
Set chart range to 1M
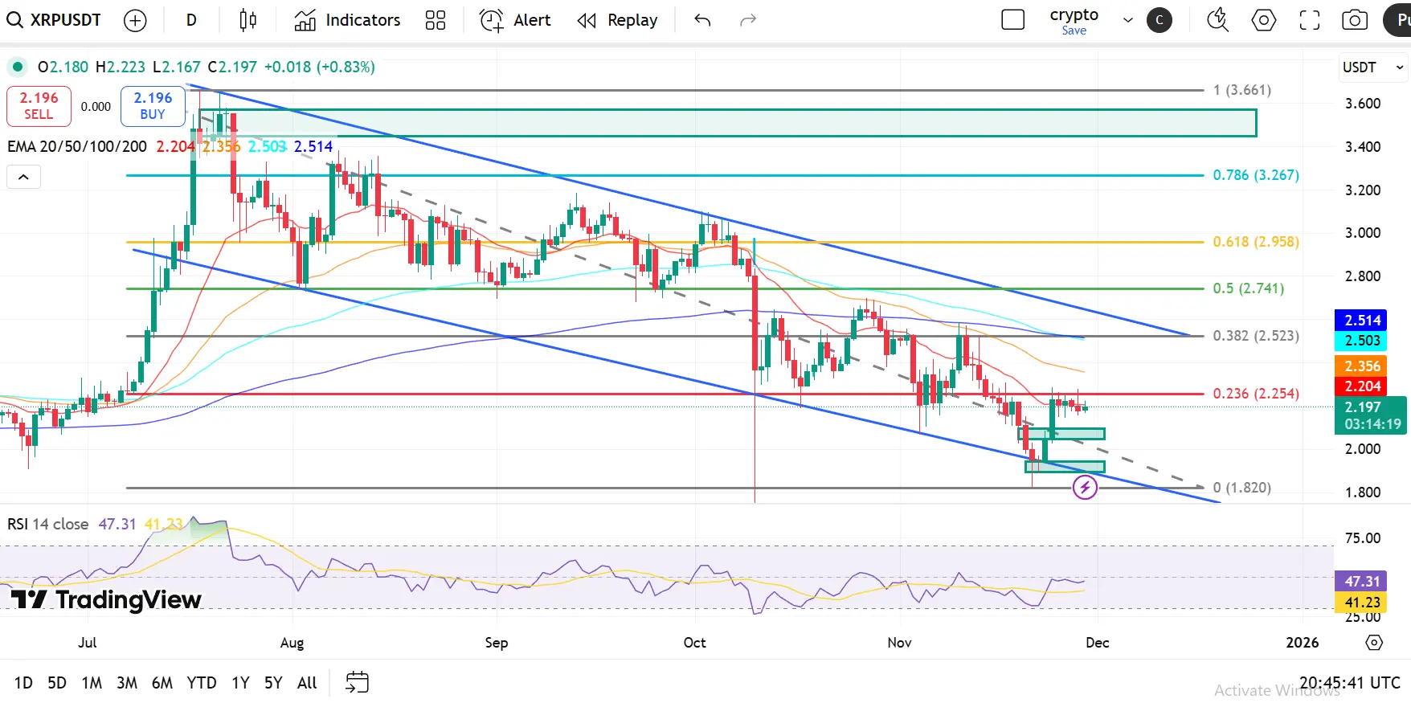[92, 683]
